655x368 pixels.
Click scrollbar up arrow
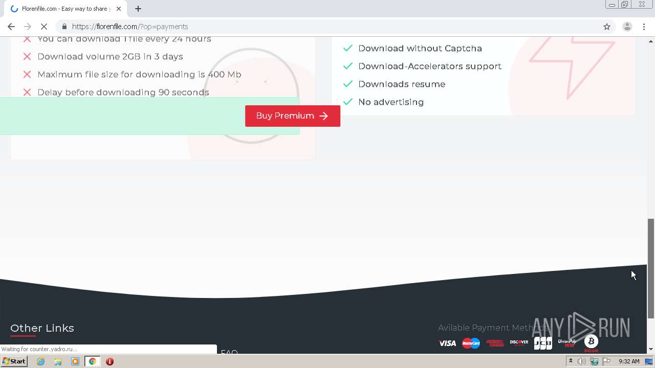point(651,41)
